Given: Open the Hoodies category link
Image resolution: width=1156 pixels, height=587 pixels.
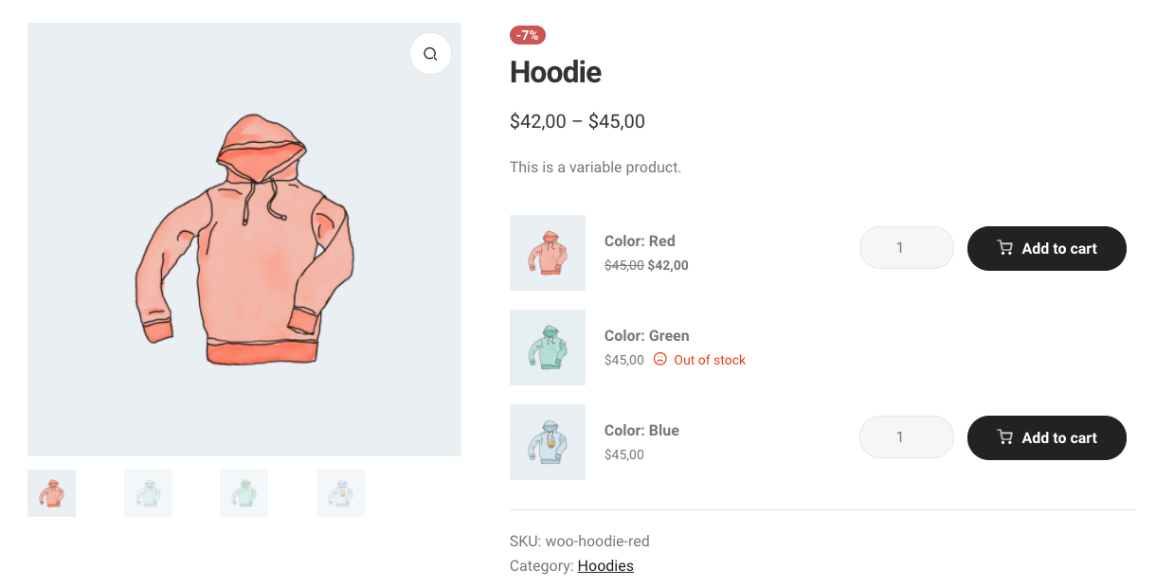Looking at the screenshot, I should (x=605, y=566).
